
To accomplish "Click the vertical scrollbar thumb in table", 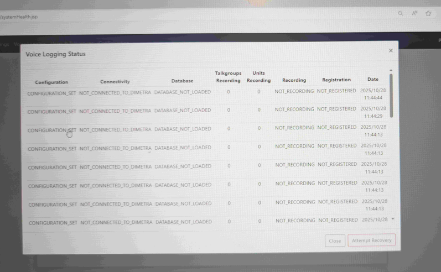I will pos(391,96).
